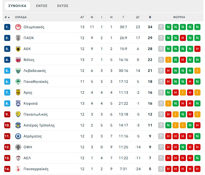Click the ΑΕΚ team badge
205x175 pixels.
click(18, 49)
